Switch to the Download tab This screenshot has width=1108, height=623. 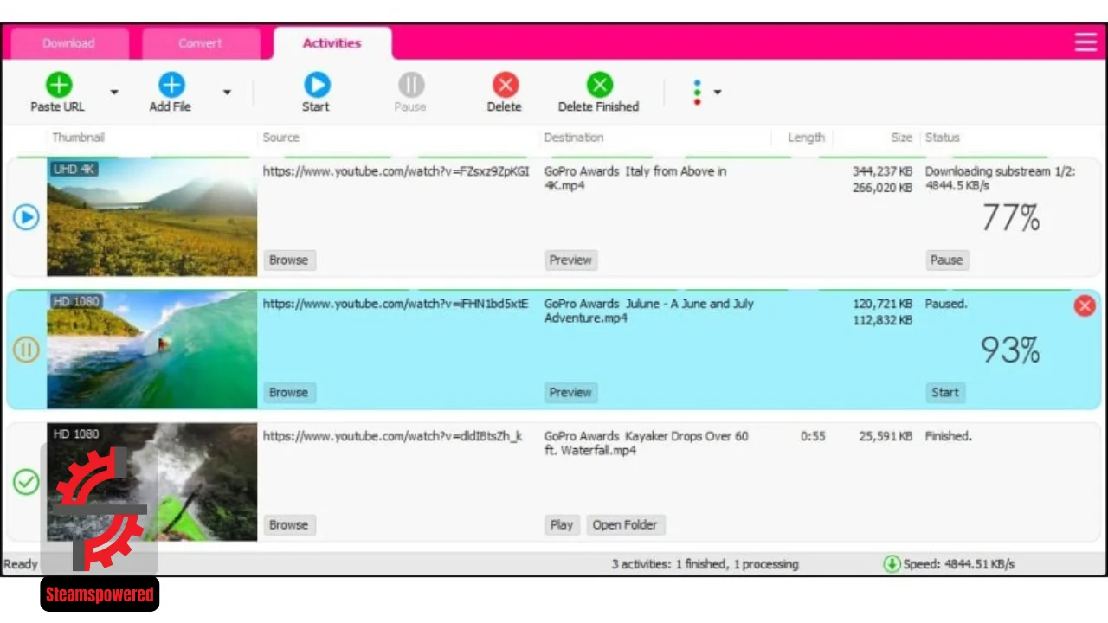pos(68,43)
